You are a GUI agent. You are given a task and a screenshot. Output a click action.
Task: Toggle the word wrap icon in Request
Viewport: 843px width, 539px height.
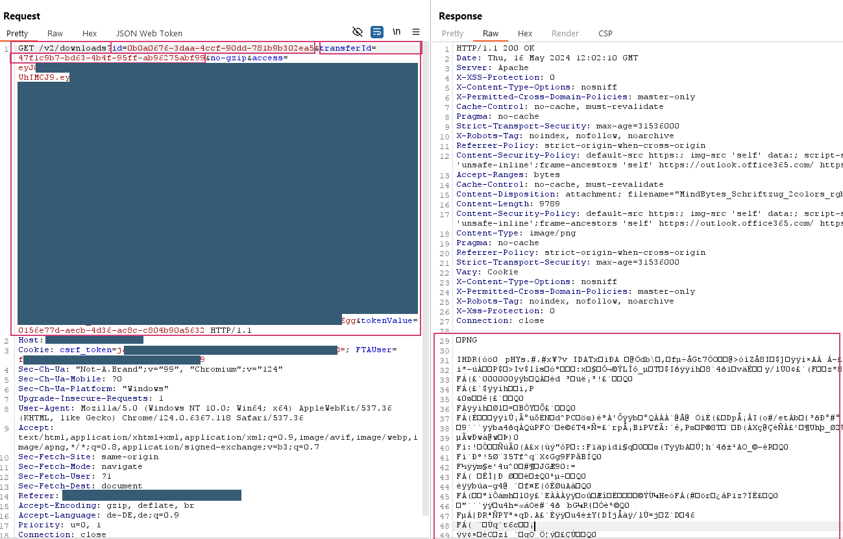tap(377, 32)
